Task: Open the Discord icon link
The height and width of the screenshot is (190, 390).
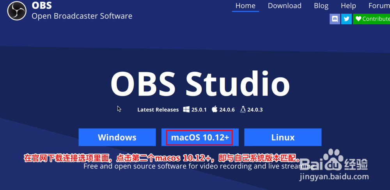Action: 335,19
